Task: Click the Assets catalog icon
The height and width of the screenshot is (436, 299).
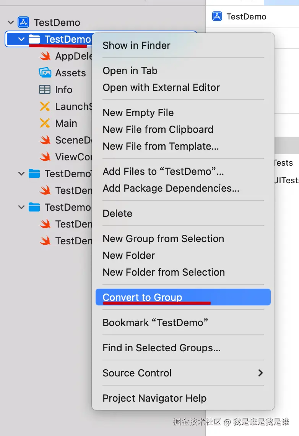Action: click(x=45, y=73)
